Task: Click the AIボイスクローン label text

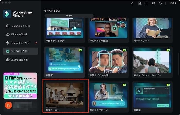Action: 98,110
